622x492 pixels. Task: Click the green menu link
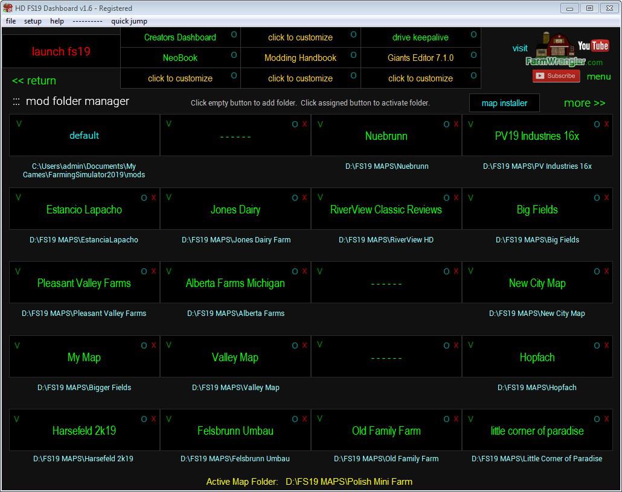click(x=598, y=77)
